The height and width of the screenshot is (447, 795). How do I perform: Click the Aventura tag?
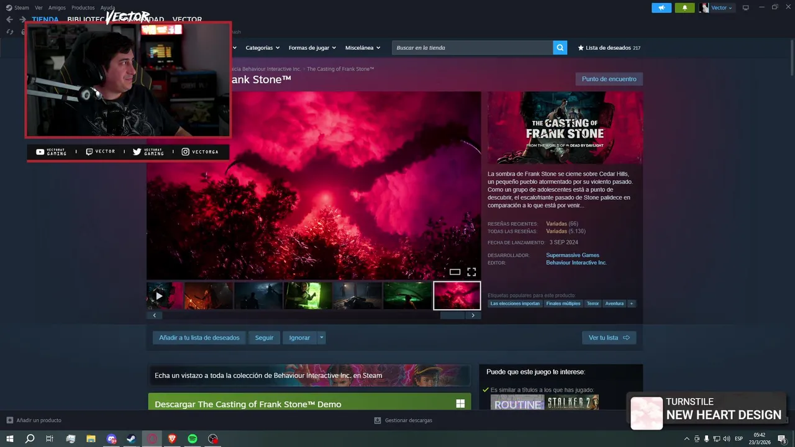click(614, 304)
